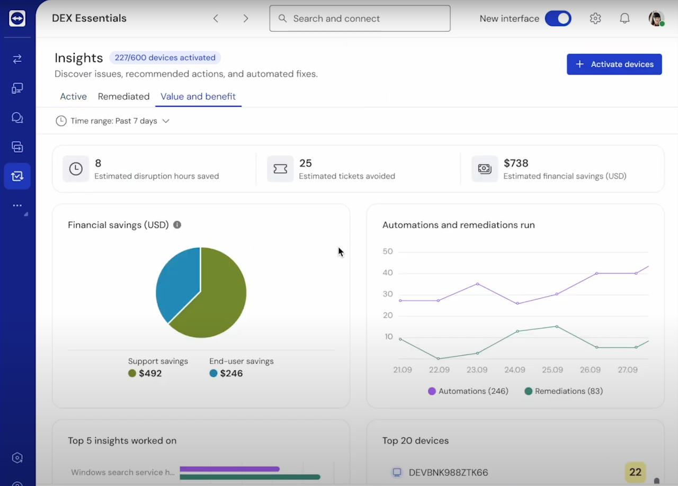This screenshot has width=678, height=486.
Task: Expand the more options sidebar menu
Action: 17,205
